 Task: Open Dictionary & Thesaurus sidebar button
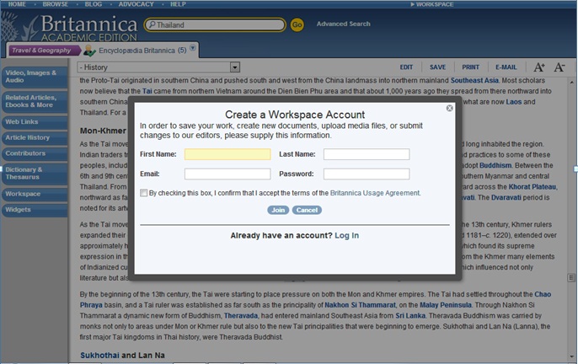(35, 174)
